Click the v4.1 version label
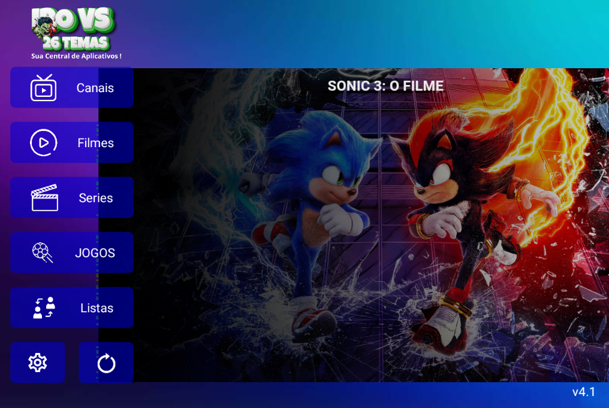 tap(584, 392)
